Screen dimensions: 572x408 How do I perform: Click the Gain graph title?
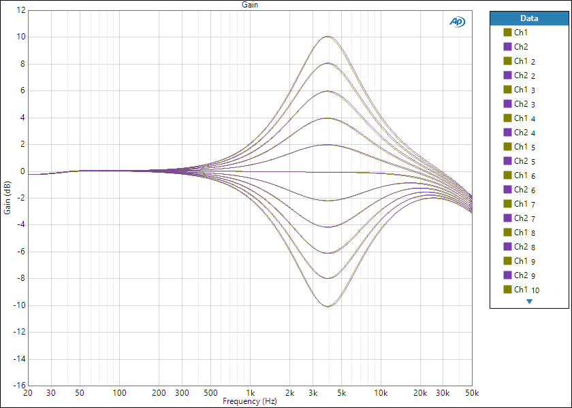[250, 5]
